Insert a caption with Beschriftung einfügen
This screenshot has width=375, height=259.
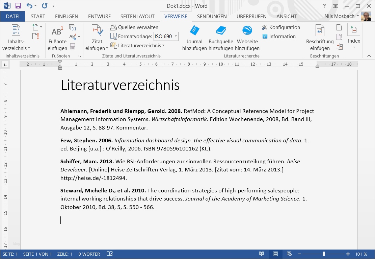[x=319, y=37]
